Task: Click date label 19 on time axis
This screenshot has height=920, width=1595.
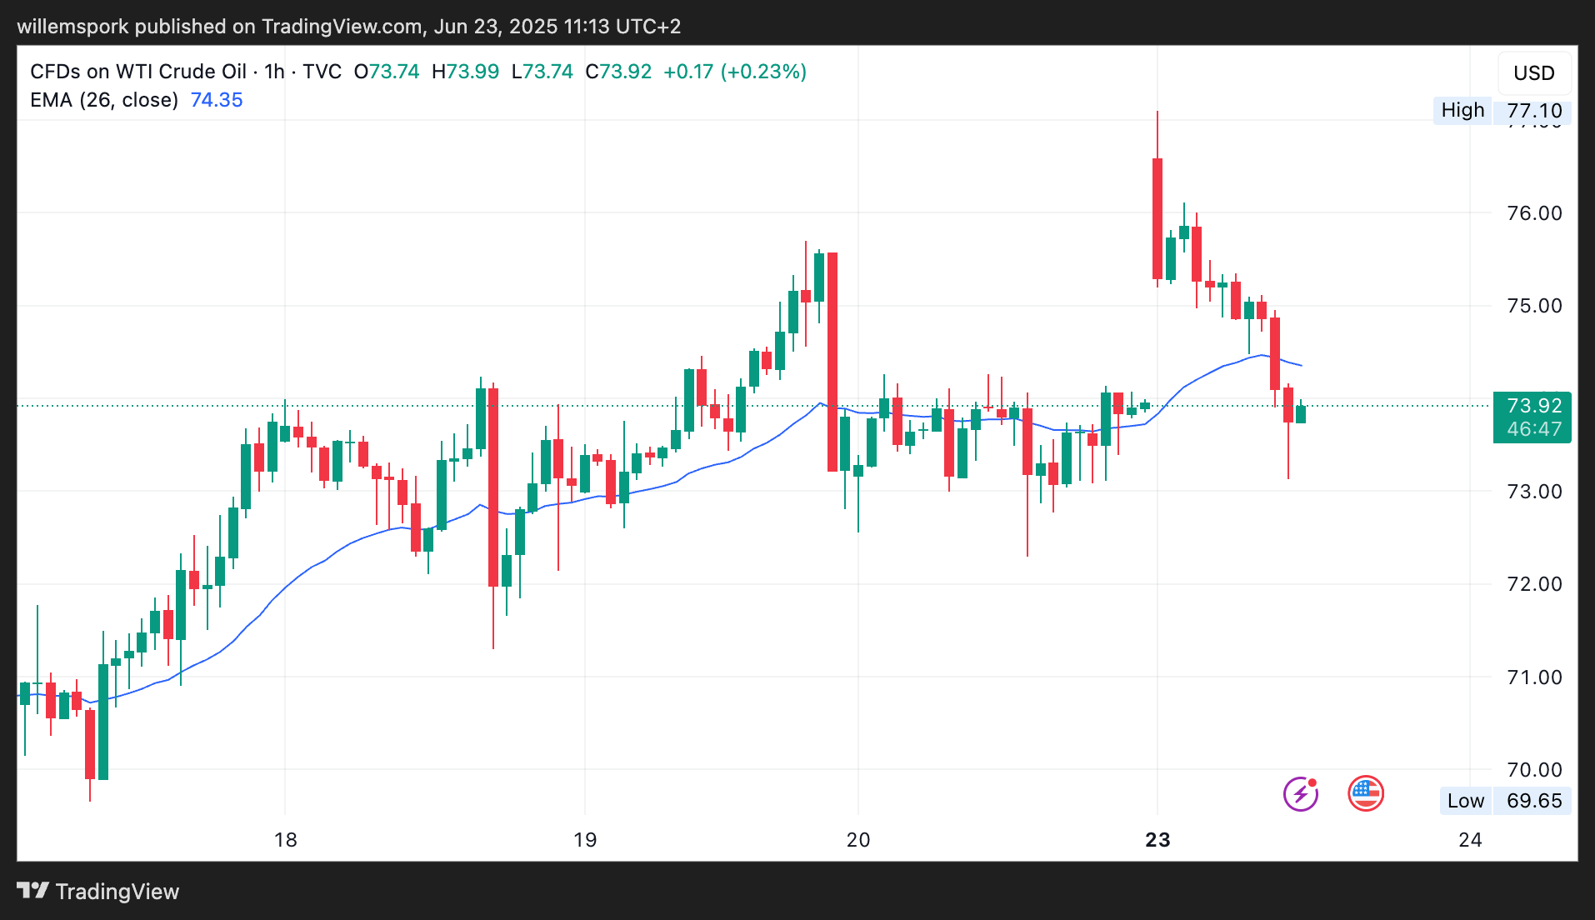Action: pyautogui.click(x=585, y=840)
